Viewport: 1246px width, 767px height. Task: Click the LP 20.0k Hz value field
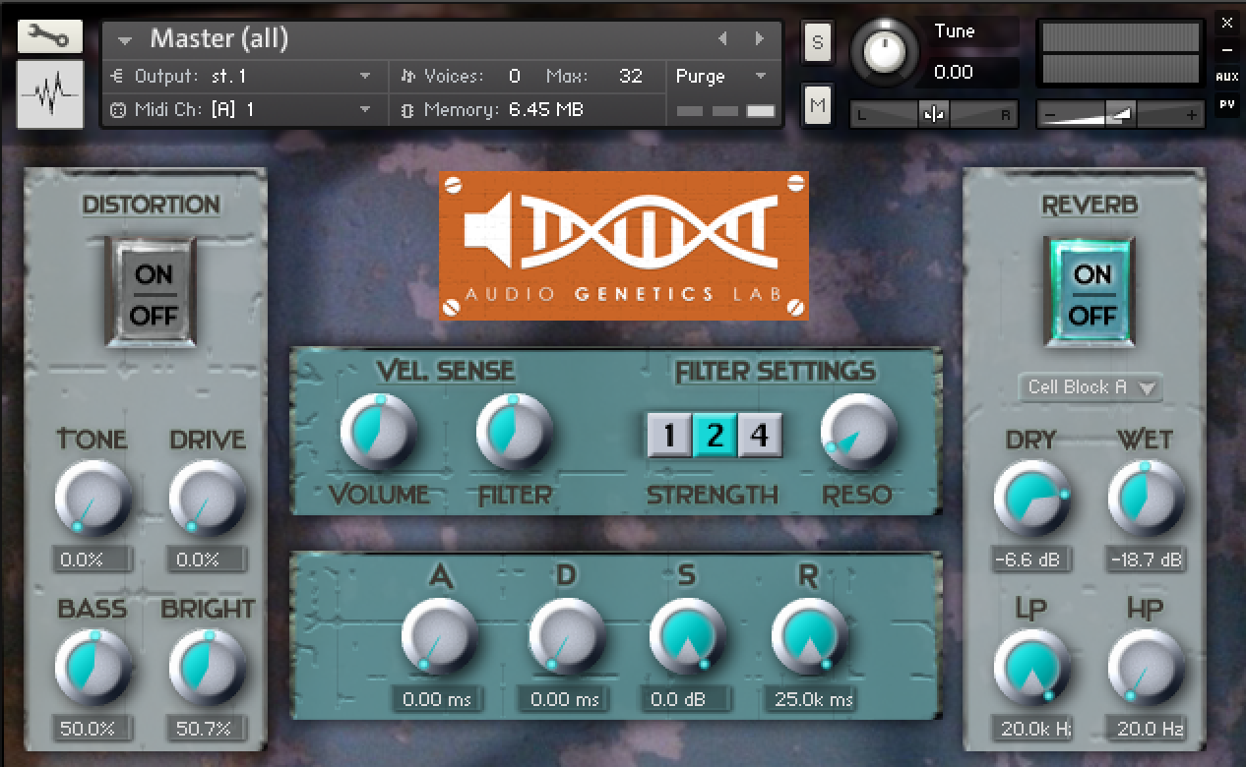pos(1031,729)
